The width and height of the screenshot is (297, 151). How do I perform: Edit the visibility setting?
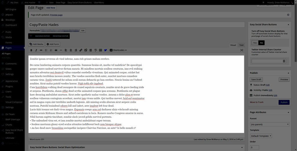tap(271, 90)
